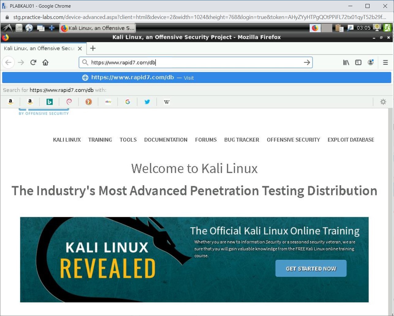Toggle the Firefox sidebar
This screenshot has width=394, height=316.
tap(358, 62)
